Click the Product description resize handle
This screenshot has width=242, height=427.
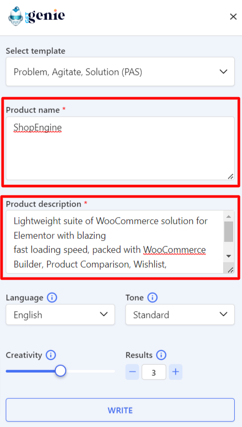coord(231,270)
